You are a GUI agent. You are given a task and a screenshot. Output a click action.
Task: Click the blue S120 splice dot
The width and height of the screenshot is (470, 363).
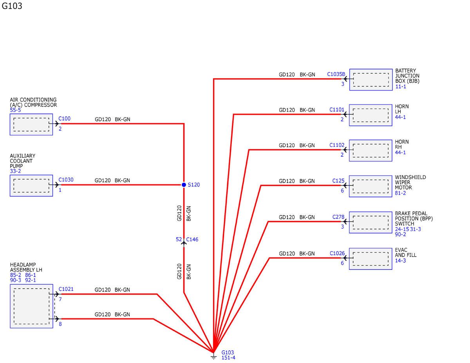coord(184,184)
